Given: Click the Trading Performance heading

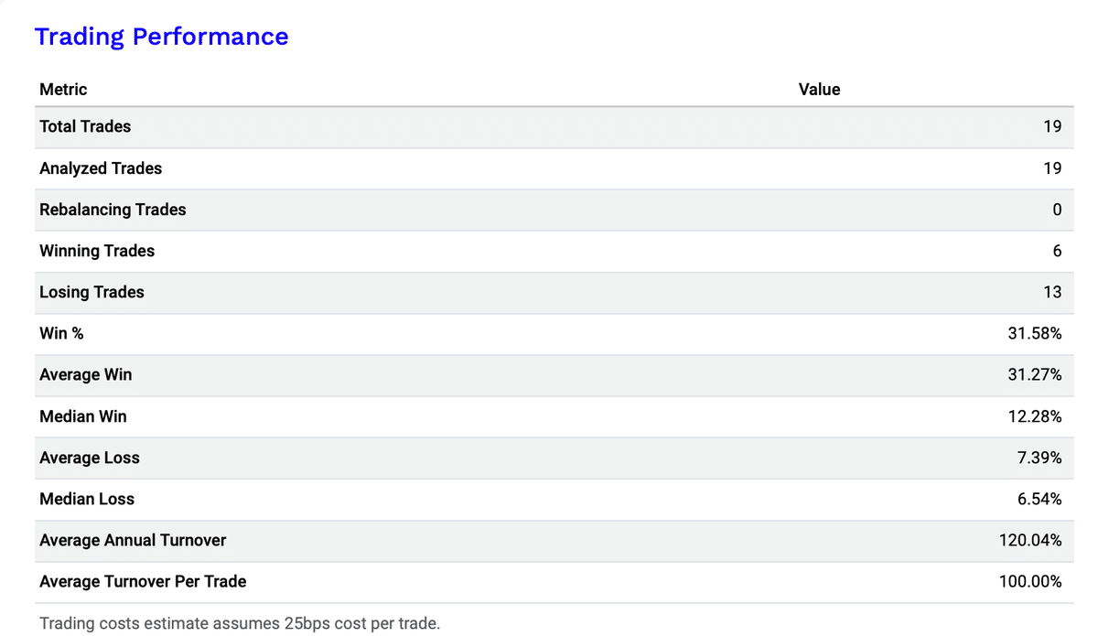Looking at the screenshot, I should 161,37.
